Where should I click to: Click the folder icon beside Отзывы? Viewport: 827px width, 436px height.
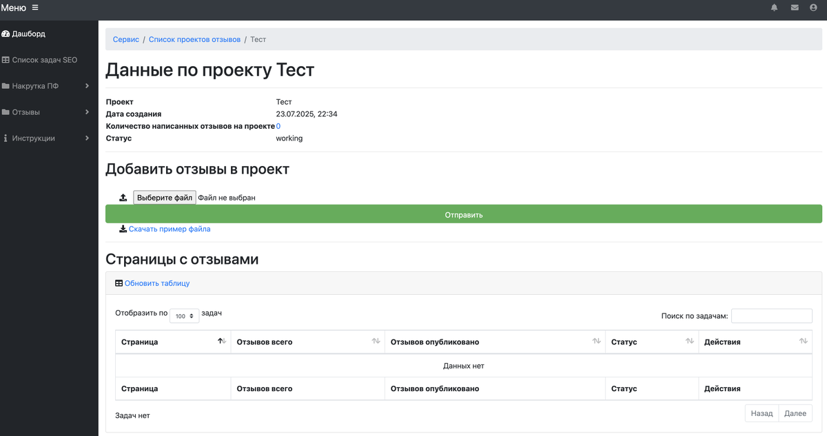click(6, 112)
